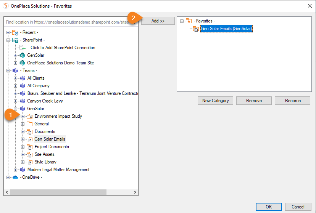Viewport: 316px width, 213px height.
Task: Expand the All Clients team
Action: (15, 78)
